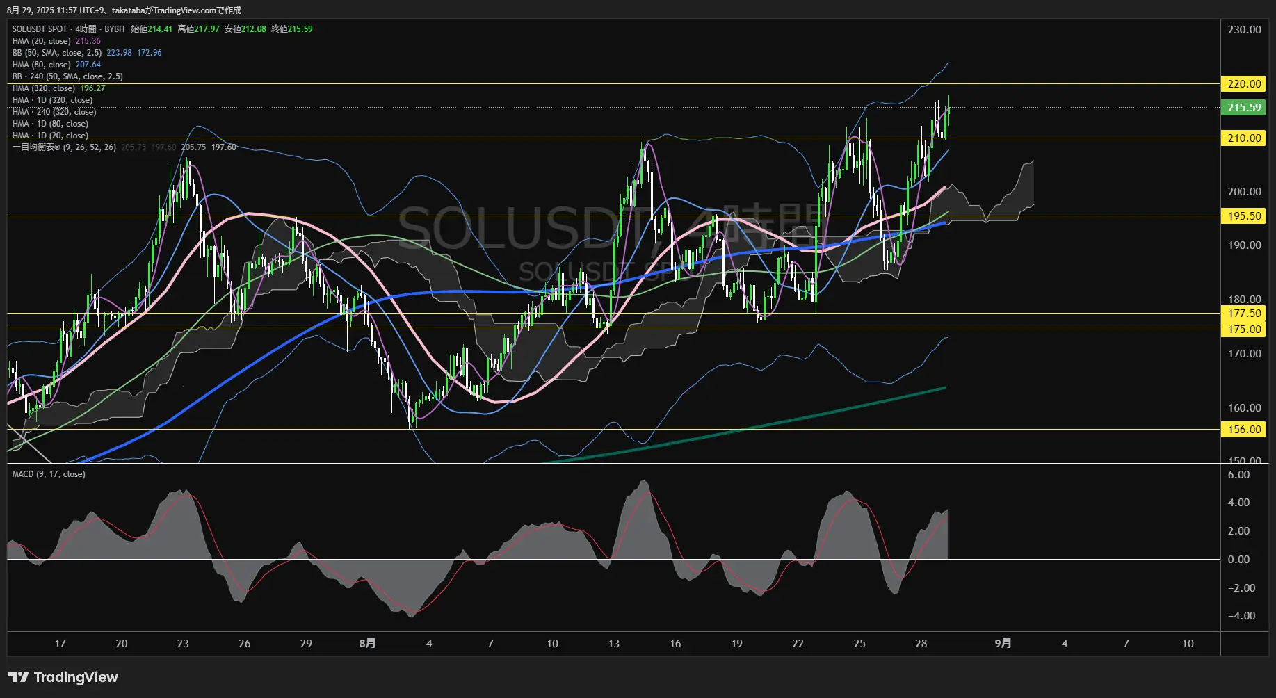Select the HMA · 1D (80, close) legend
This screenshot has width=1276, height=698.
pyautogui.click(x=50, y=124)
